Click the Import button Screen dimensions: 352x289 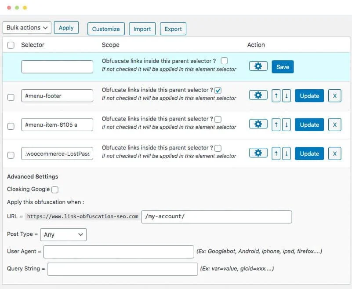142,29
